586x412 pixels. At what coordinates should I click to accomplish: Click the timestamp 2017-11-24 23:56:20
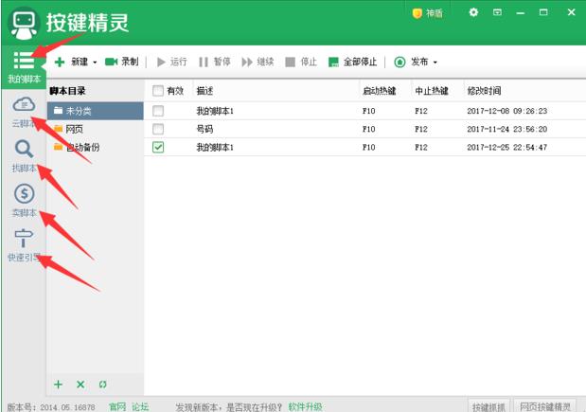click(506, 129)
